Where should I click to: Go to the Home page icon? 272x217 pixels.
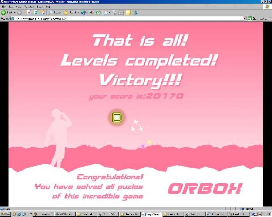click(43, 13)
